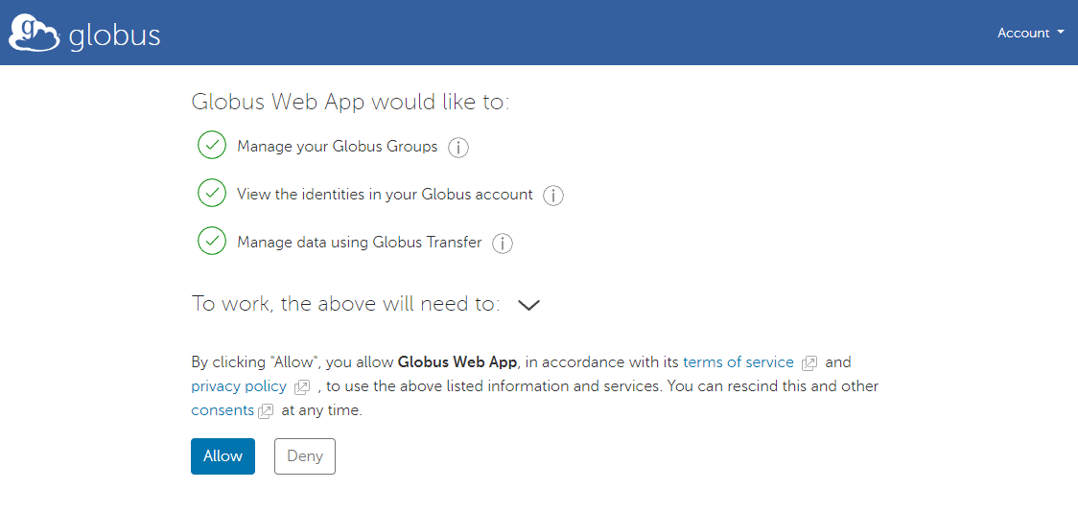Click external-link icon next to privacy policy
The width and height of the screenshot is (1078, 512).
(302, 387)
